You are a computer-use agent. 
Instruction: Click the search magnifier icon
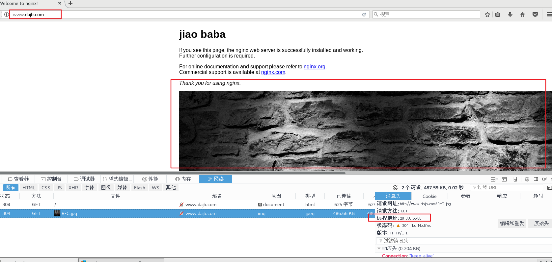(376, 14)
